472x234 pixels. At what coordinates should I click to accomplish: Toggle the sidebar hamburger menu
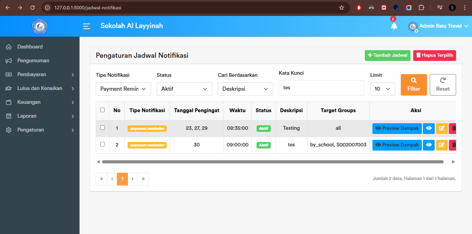pos(86,26)
